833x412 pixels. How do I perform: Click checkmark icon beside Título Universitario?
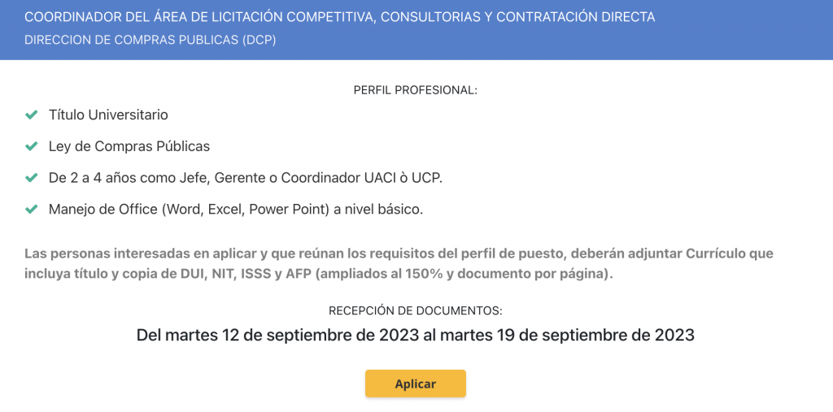(32, 115)
